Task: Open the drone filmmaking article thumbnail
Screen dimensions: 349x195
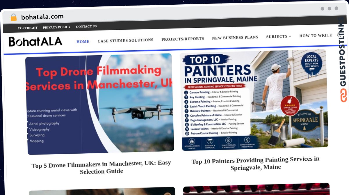Action: [99, 104]
